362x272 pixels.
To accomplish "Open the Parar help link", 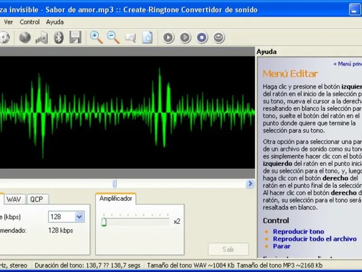I will [x=281, y=246].
